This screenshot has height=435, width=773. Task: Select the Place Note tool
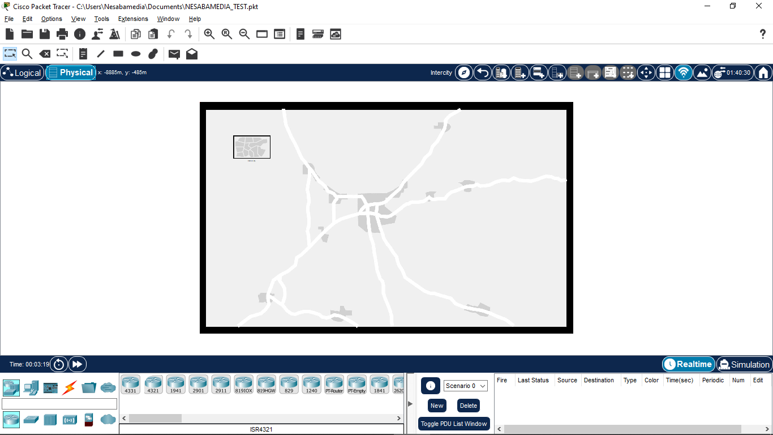coord(83,54)
